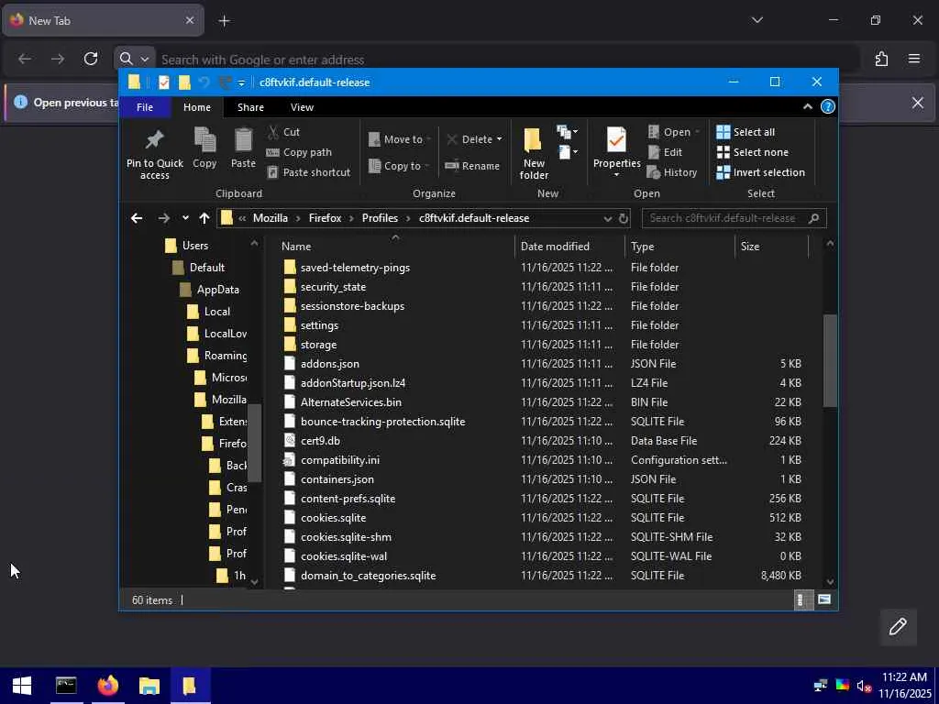Refresh the Explorer folder view
The width and height of the screenshot is (939, 704).
pyautogui.click(x=624, y=218)
